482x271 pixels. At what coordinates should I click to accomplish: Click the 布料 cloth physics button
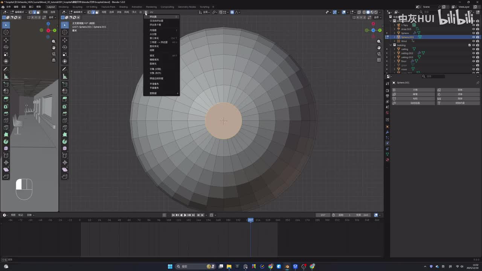[x=415, y=99]
